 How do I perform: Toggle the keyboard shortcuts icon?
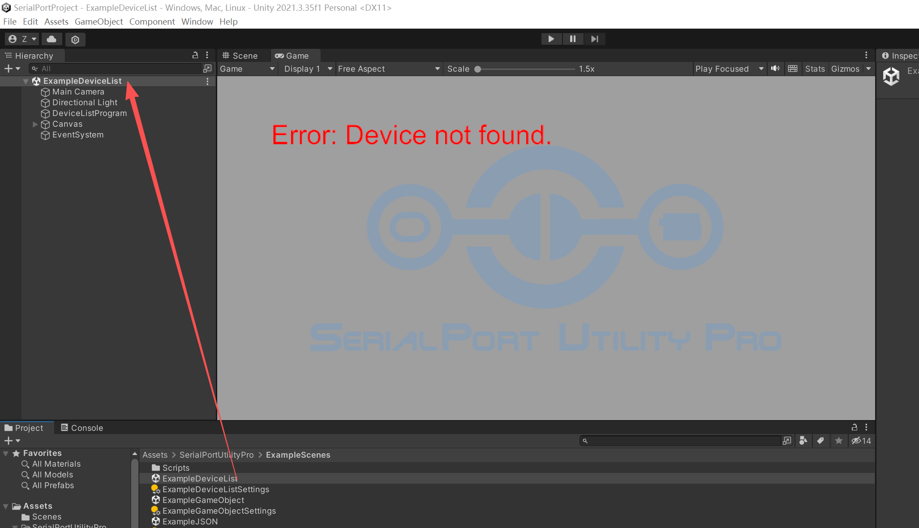(x=793, y=69)
